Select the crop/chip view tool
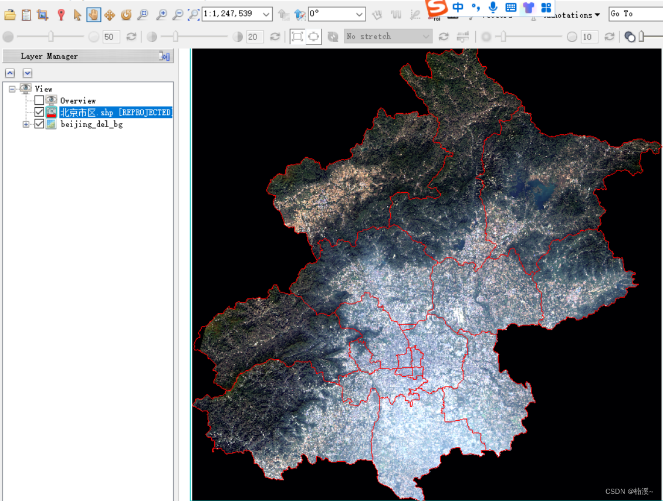The height and width of the screenshot is (501, 663). (x=42, y=15)
